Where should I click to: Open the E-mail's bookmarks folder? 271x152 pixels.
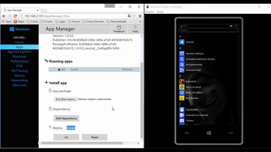click(47, 22)
